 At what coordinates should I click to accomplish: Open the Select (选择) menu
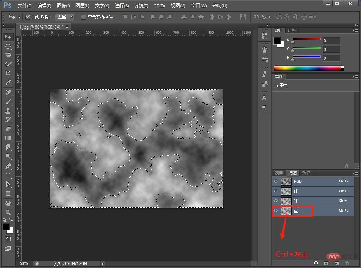[x=122, y=6]
